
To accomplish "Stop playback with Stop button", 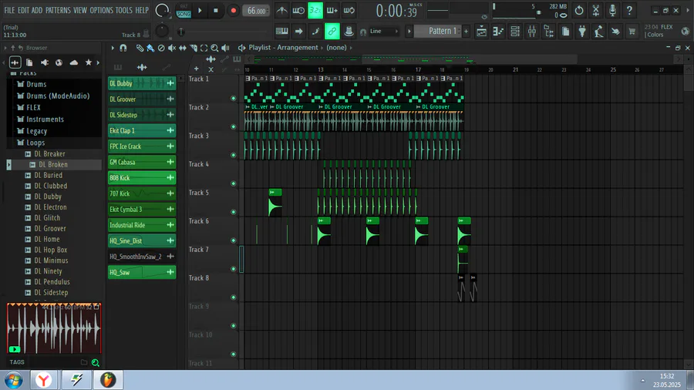I will (216, 11).
